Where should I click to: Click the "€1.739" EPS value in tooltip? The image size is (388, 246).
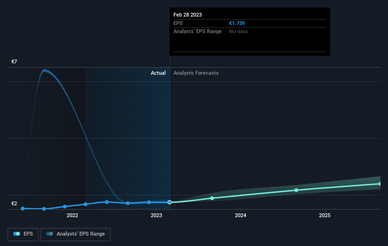(237, 23)
